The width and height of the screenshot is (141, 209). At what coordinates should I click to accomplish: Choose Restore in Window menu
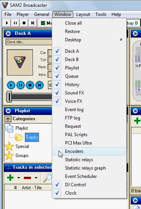click(x=89, y=31)
